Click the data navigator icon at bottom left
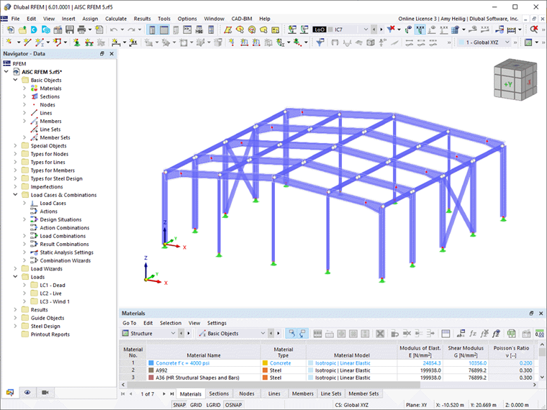This screenshot has height=410, width=547. tap(10, 393)
